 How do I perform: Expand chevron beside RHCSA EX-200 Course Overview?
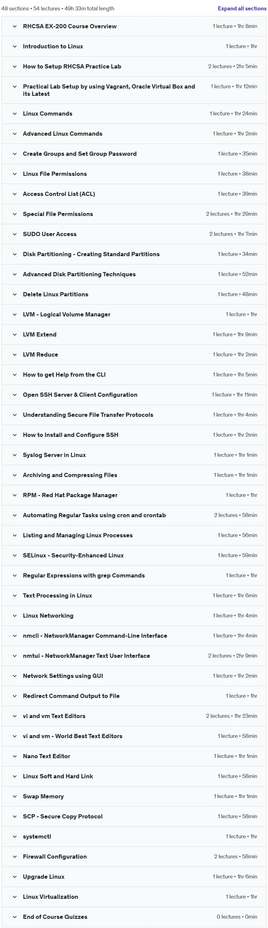point(15,26)
